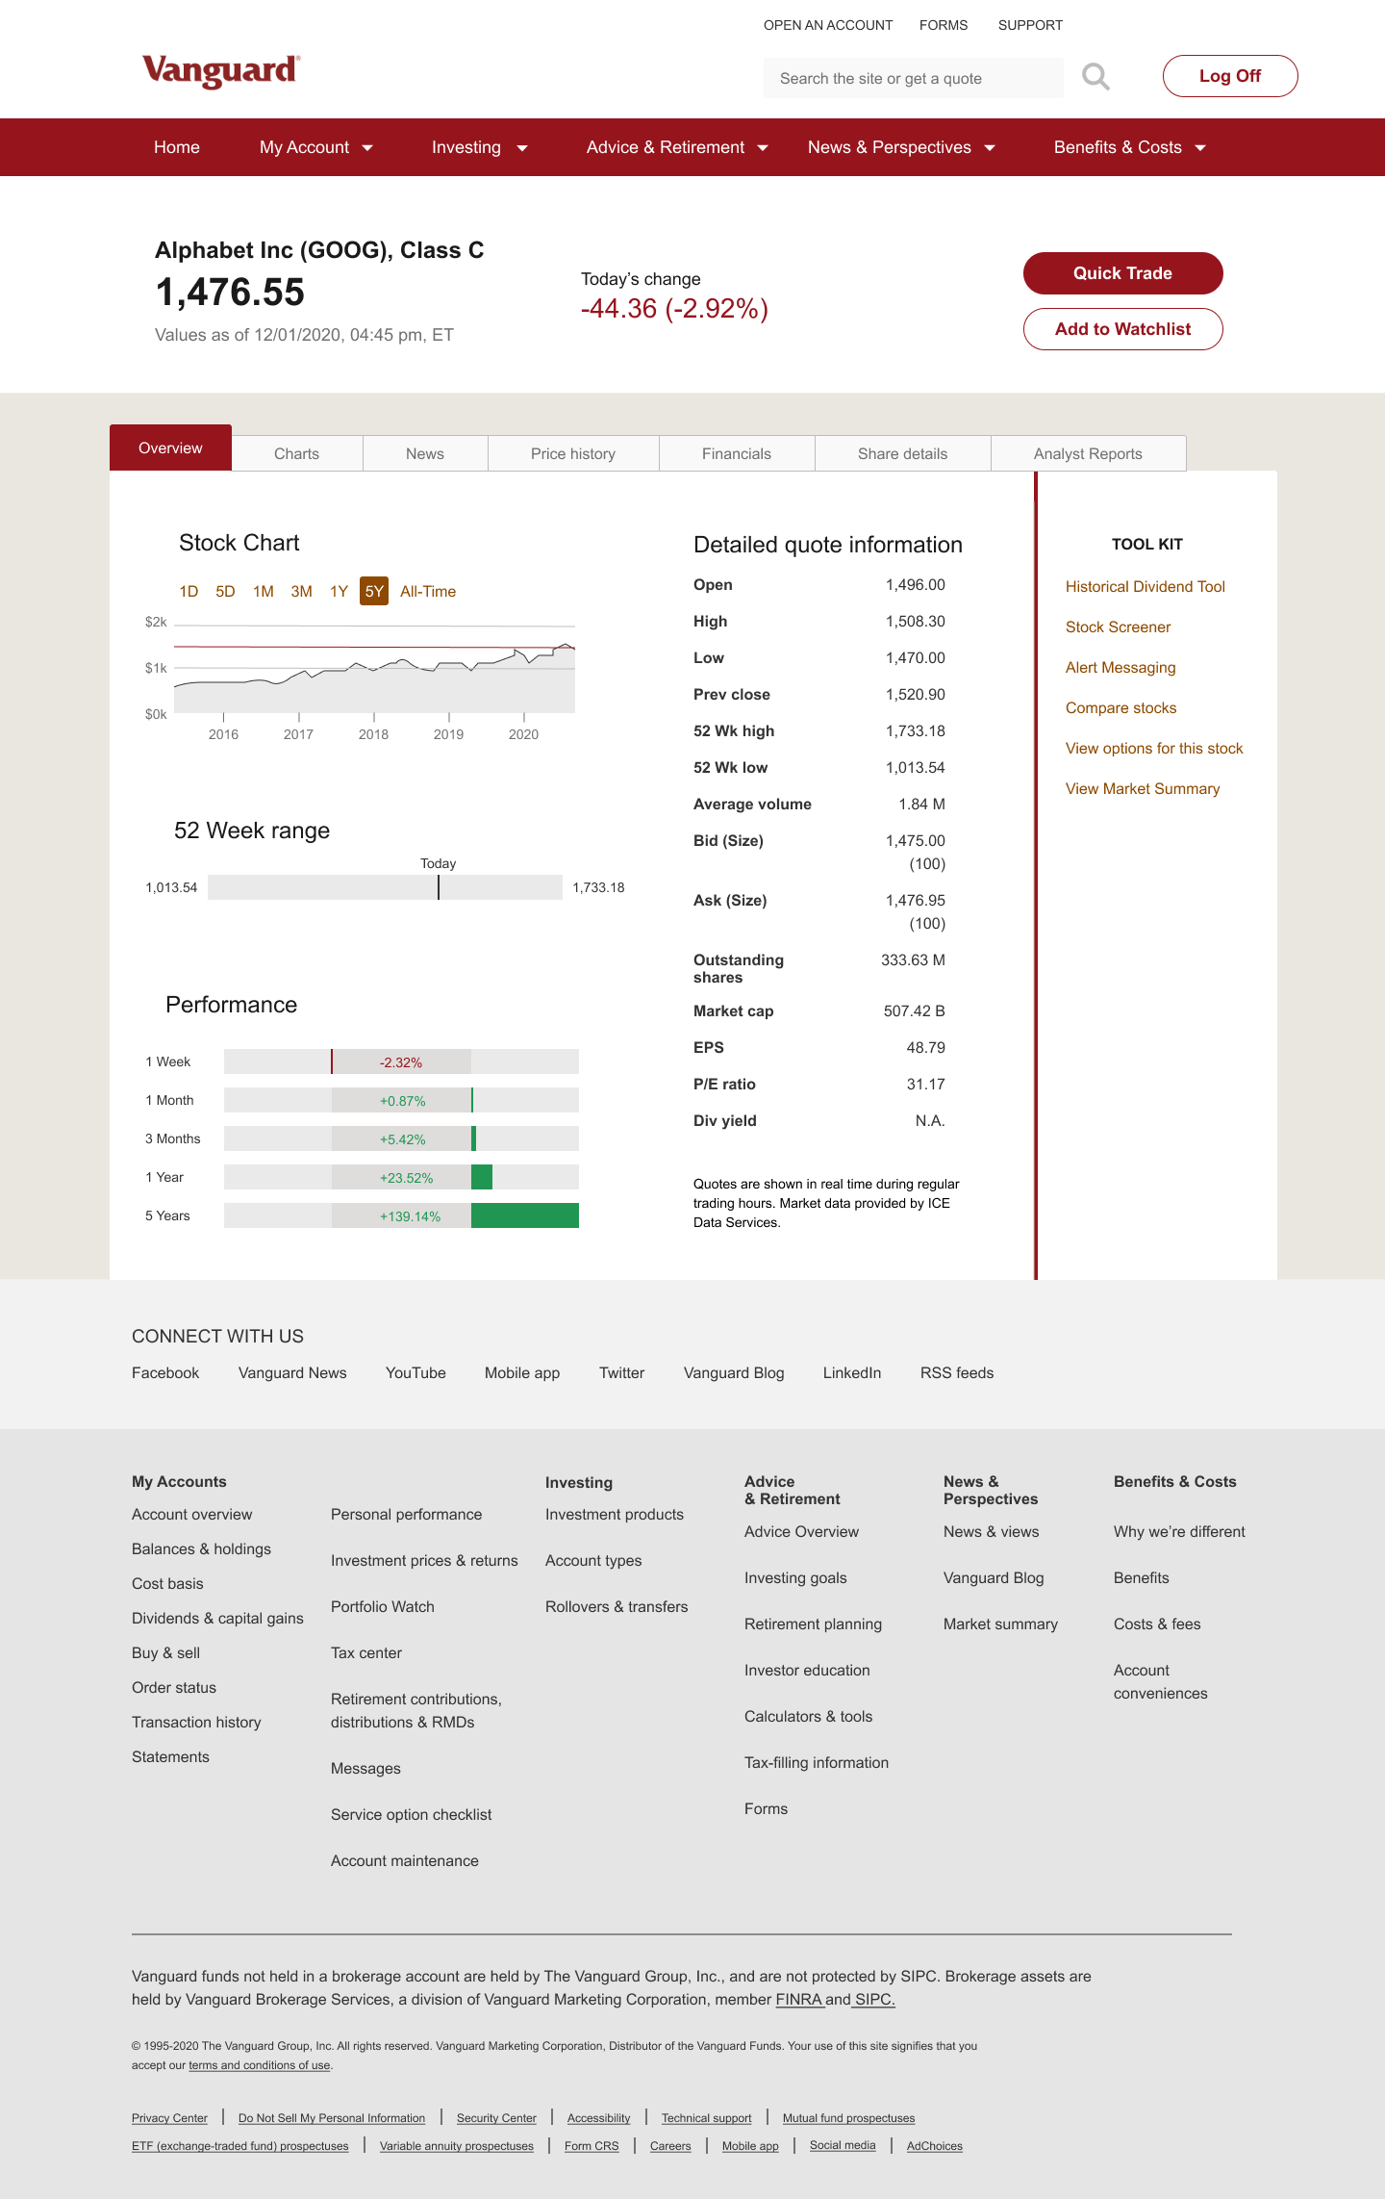1385x2199 pixels.
Task: Open Balances & holdings footer link
Action: click(201, 1548)
